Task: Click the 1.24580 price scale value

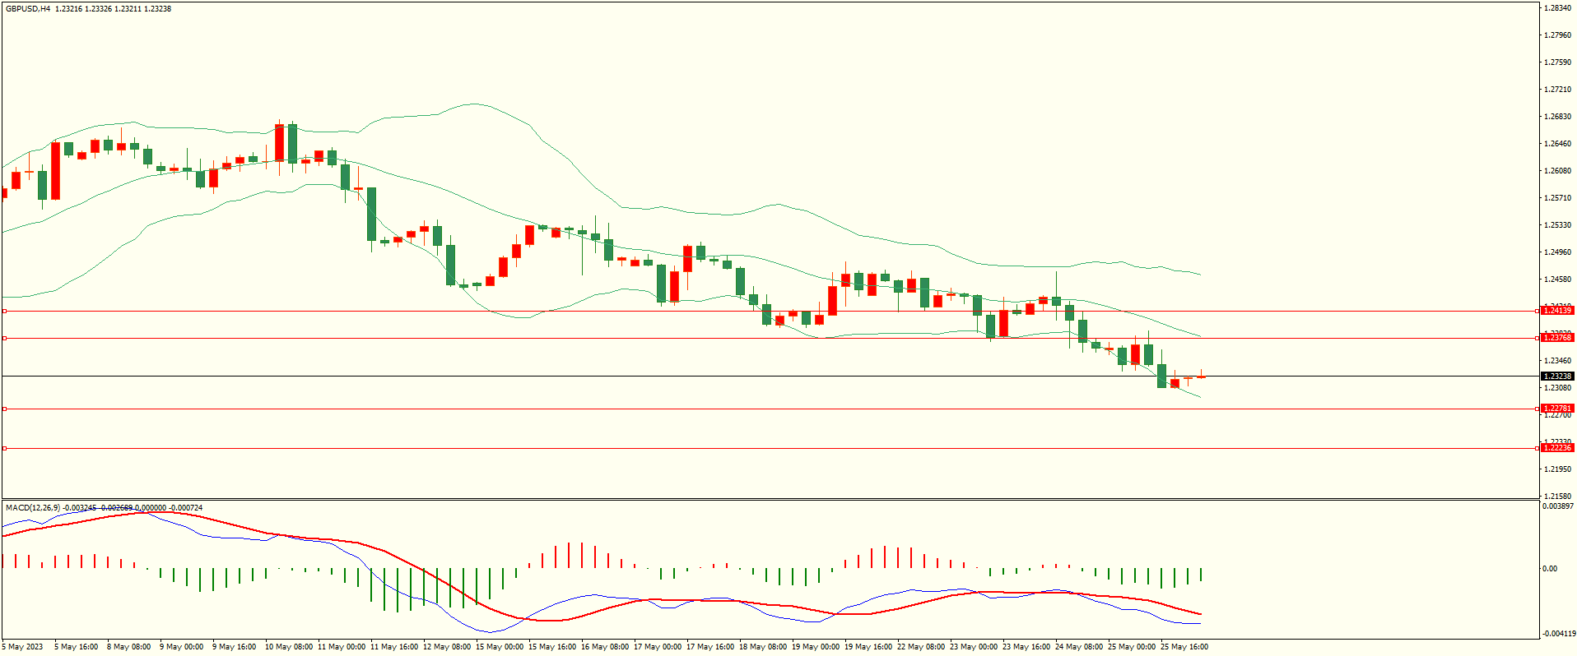Action: [x=1558, y=279]
